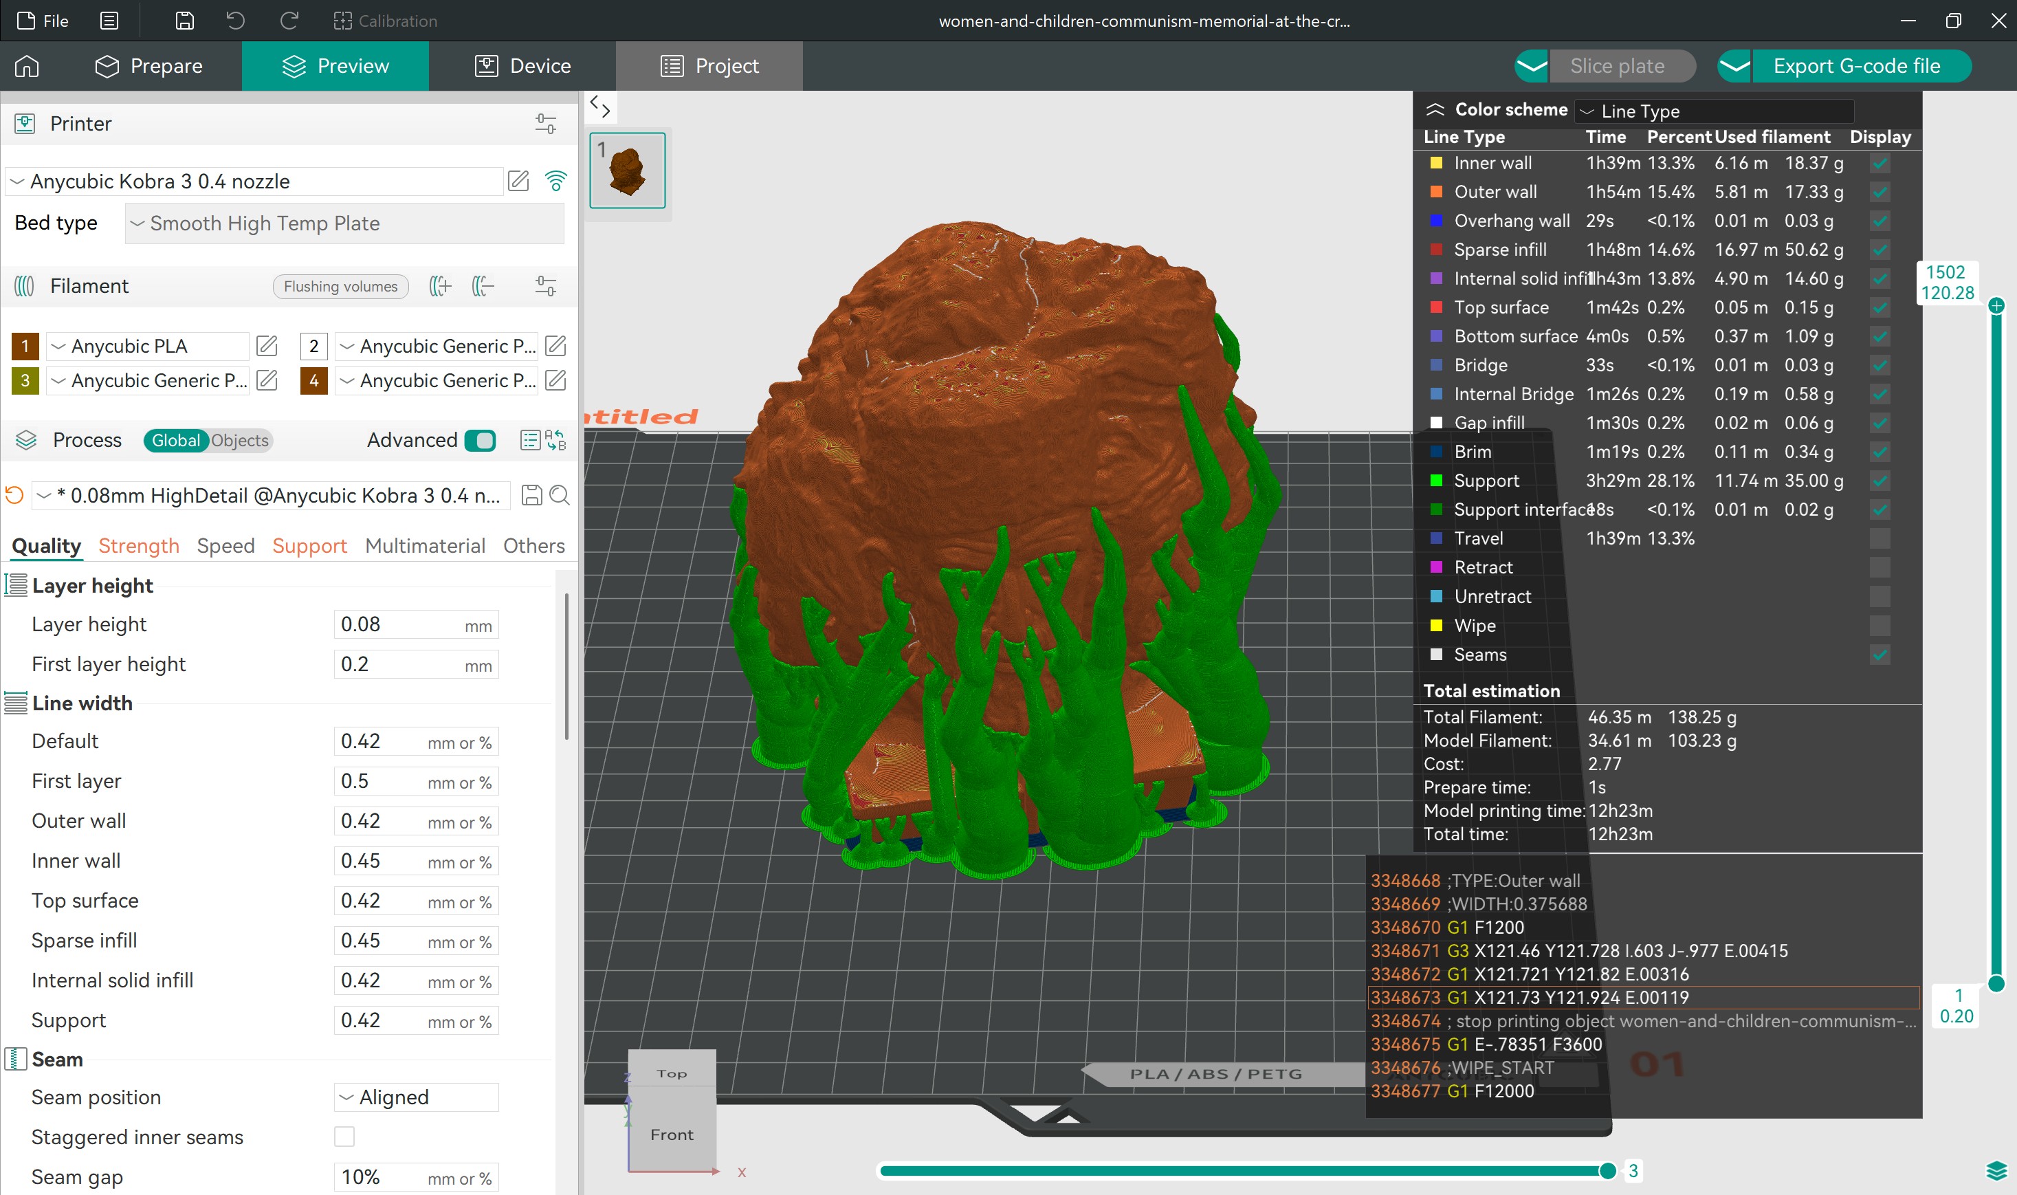Edit the printer preset icon

(x=518, y=182)
